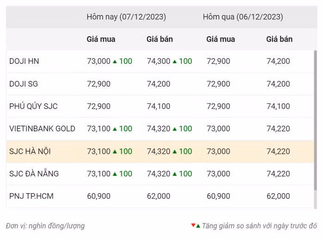Click green up arrow in DOJI HN sell price
This screenshot has width=324, height=239.
click(x=174, y=62)
